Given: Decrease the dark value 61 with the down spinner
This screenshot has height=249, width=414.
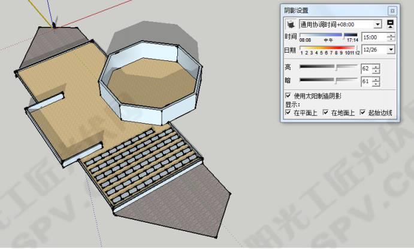Looking at the screenshot, I should tap(376, 84).
